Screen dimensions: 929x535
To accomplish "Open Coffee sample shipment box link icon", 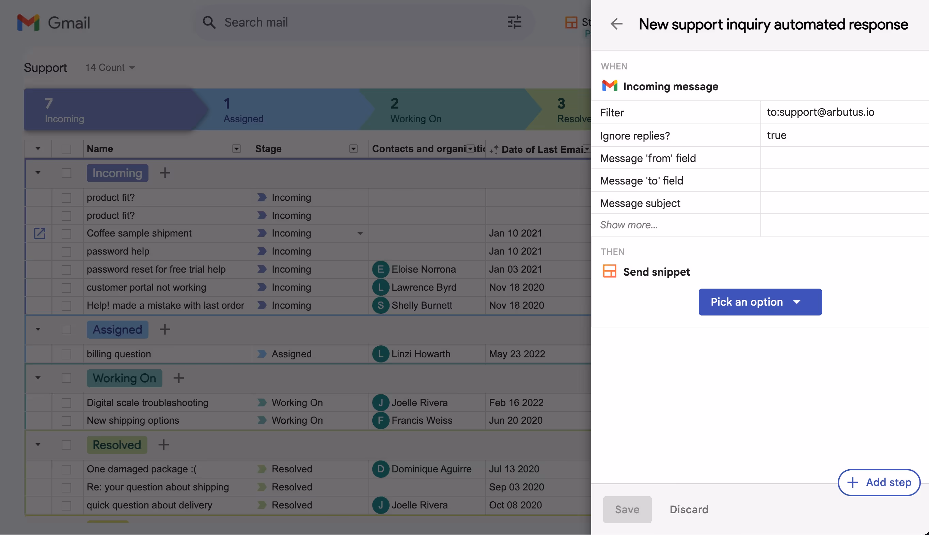I will 40,233.
